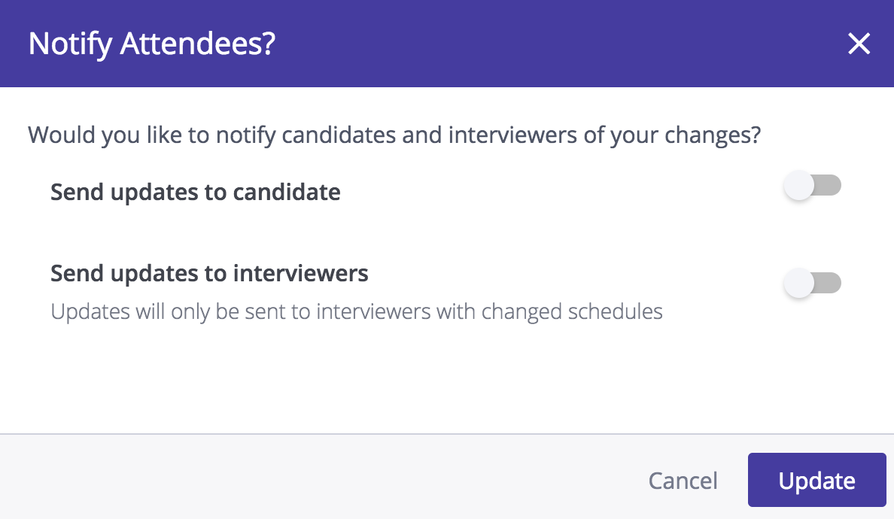
Task: Click the gray track of interviewers switch
Action: [x=829, y=284]
